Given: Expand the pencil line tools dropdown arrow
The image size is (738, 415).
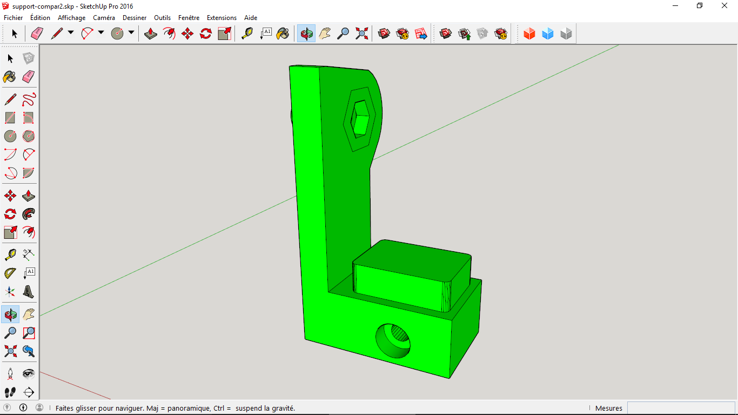Looking at the screenshot, I should pos(71,33).
